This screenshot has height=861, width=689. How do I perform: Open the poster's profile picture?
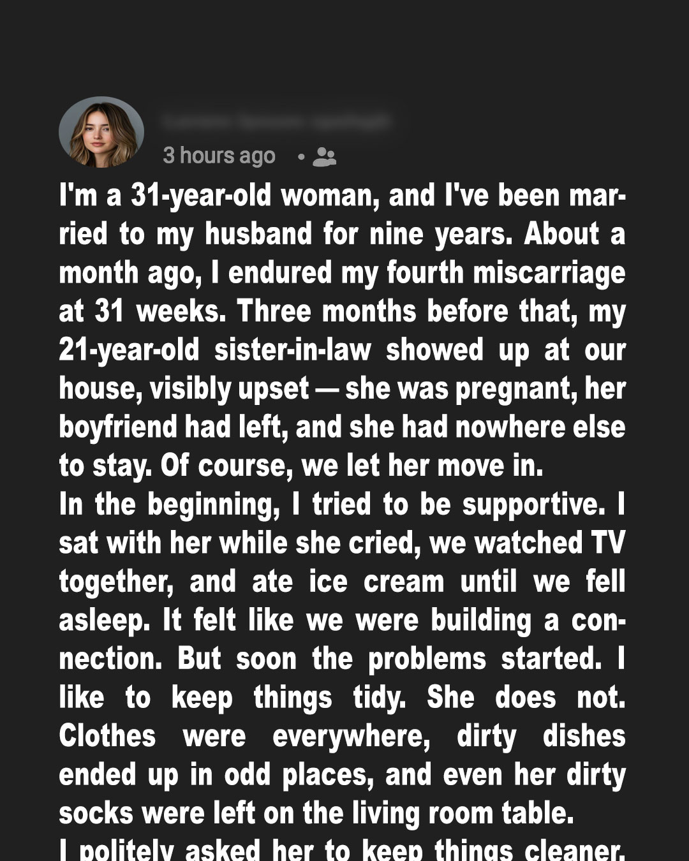coord(101,133)
